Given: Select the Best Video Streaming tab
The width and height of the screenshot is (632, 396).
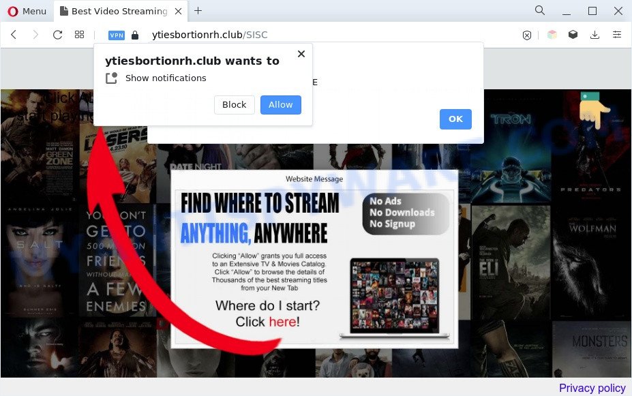Looking at the screenshot, I should (119, 12).
